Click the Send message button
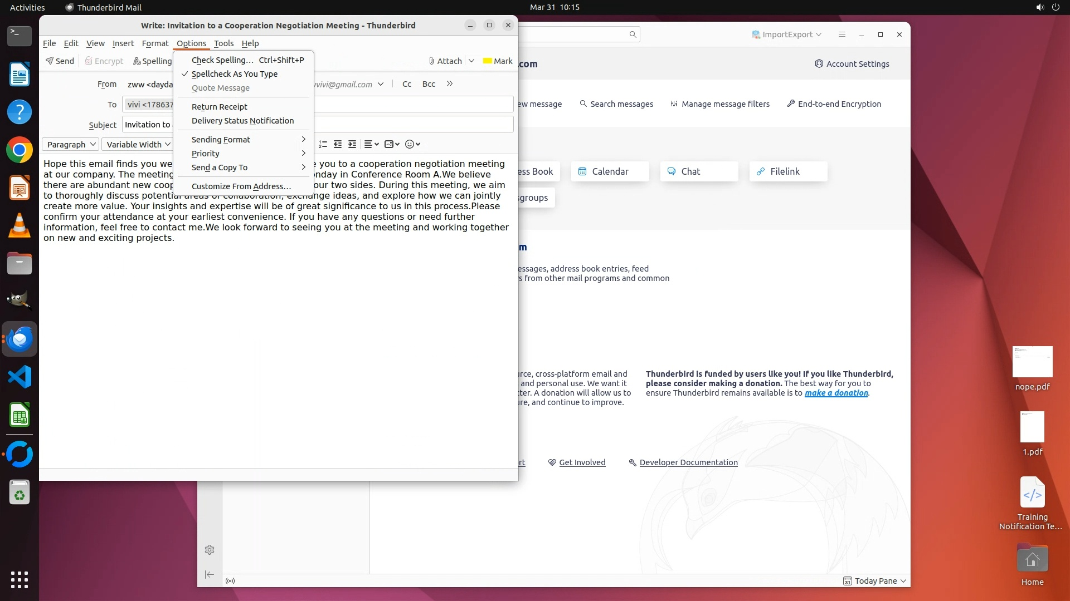Image resolution: width=1070 pixels, height=601 pixels. pos(60,61)
